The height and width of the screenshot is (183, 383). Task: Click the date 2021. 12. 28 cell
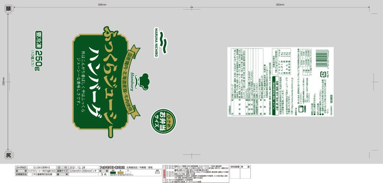[x=84, y=167]
